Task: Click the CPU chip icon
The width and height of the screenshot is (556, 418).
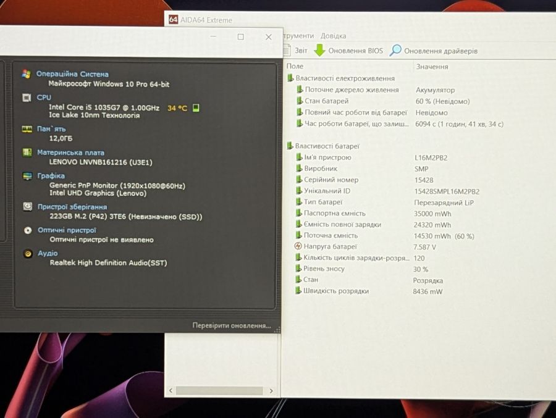Action: (x=27, y=97)
